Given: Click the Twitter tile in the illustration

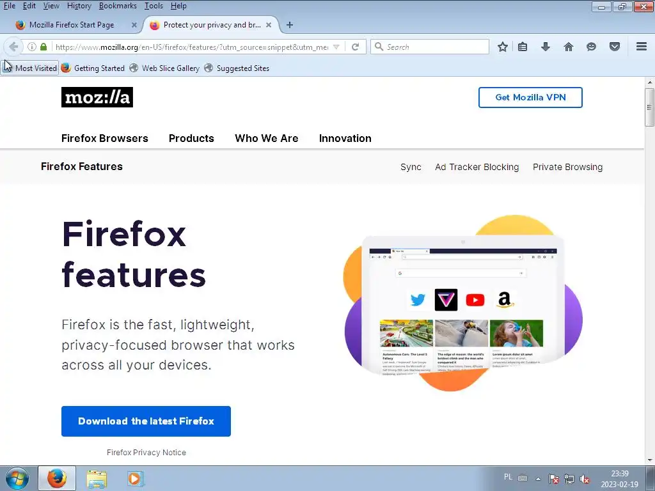Looking at the screenshot, I should coord(417,300).
